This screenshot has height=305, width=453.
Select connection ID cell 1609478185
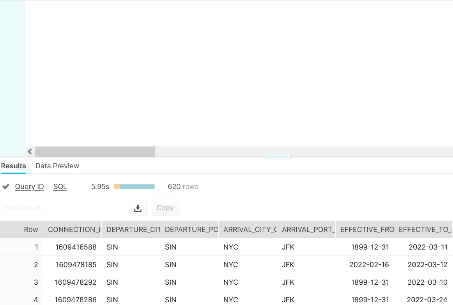76,265
